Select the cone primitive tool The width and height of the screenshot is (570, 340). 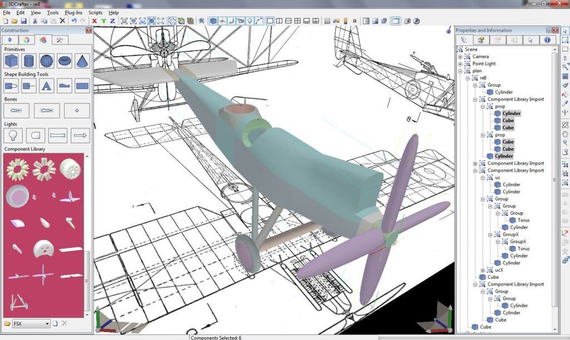click(81, 61)
